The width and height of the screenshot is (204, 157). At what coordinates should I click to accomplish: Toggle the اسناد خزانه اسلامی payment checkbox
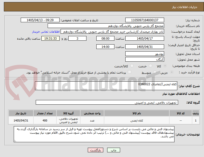coord(130,72)
